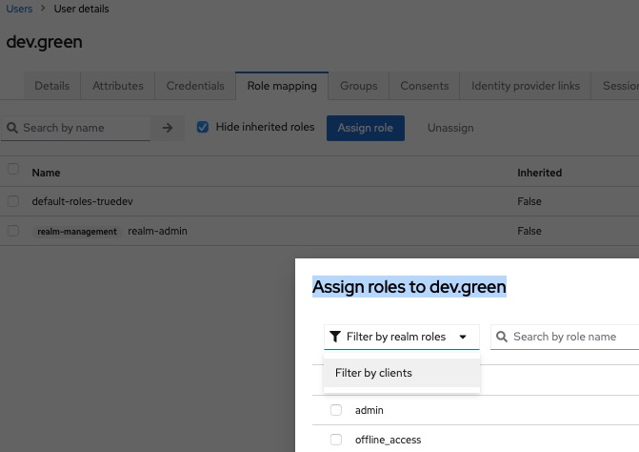The image size is (639, 452).
Task: Click the Name column header
Action: coord(46,173)
